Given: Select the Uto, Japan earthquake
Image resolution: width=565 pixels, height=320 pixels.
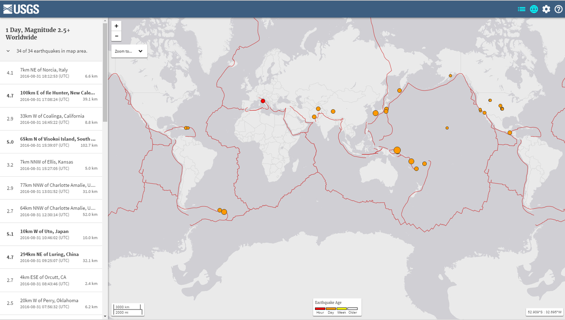Looking at the screenshot, I should (x=51, y=234).
